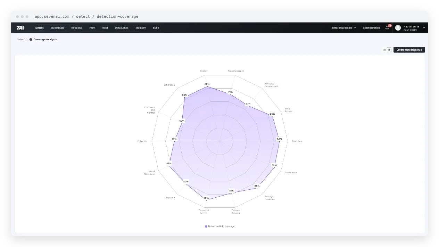
Task: Click the Persistence axis label
Action: coord(291,173)
